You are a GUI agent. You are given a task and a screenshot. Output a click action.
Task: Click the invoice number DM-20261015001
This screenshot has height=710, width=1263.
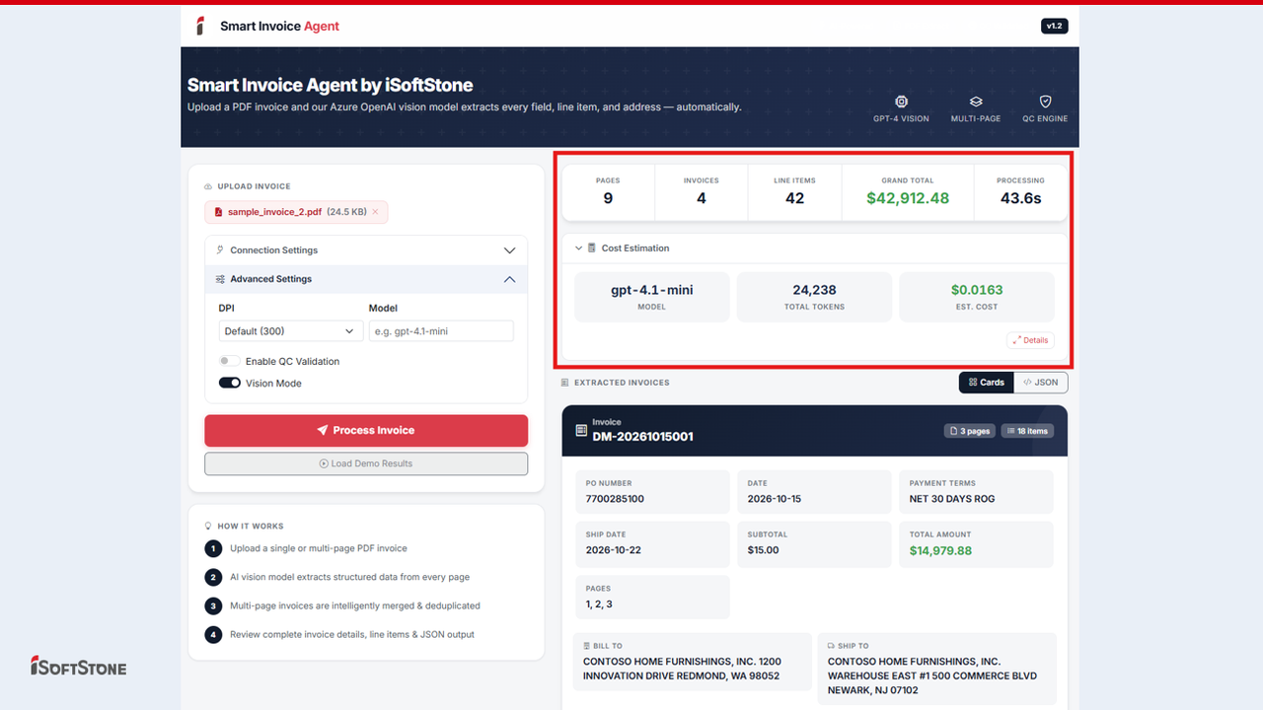pos(642,436)
